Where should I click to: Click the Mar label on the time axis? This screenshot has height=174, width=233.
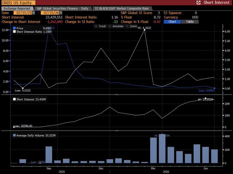coord(153,169)
